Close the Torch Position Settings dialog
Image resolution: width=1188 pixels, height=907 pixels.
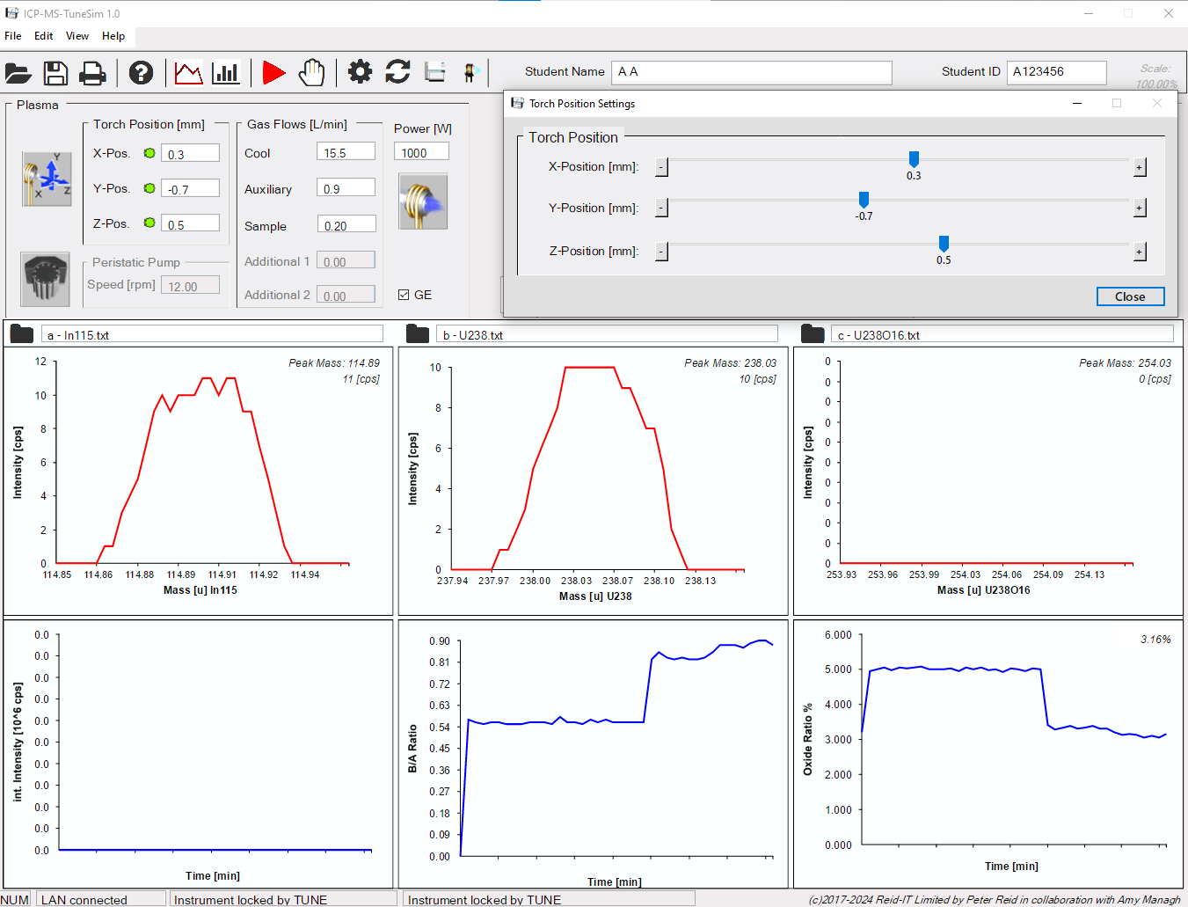(1130, 296)
